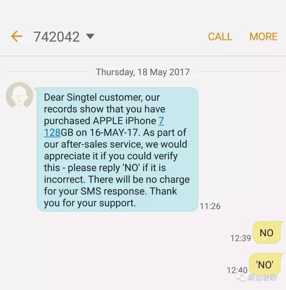Open the MORE menu
Image resolution: width=286 pixels, height=290 pixels.
click(x=263, y=36)
